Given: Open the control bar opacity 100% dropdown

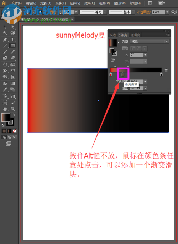Looking at the screenshot, I should point(167,12).
